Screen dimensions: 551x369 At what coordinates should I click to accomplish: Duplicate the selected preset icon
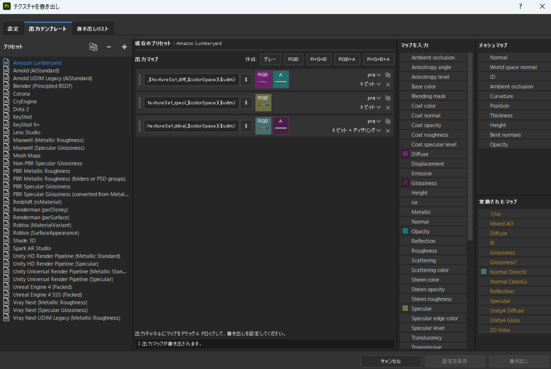pos(93,47)
